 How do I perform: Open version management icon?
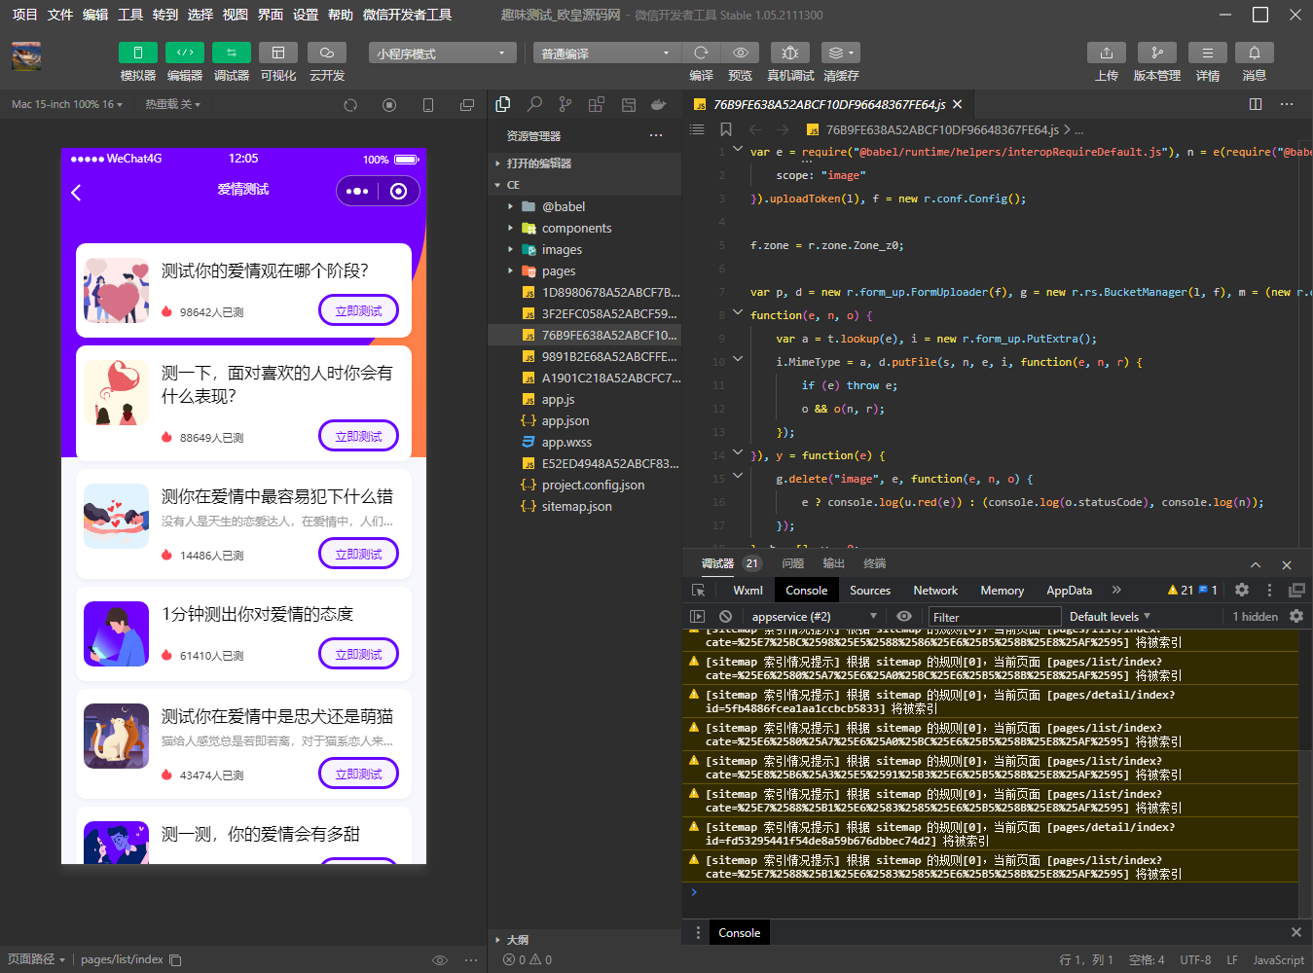(x=1157, y=53)
